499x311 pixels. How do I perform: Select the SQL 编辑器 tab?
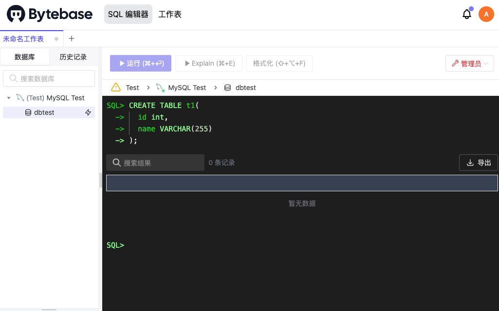(x=128, y=14)
